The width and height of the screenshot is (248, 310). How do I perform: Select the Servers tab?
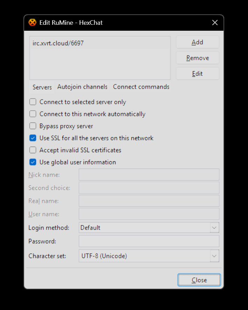(x=42, y=87)
